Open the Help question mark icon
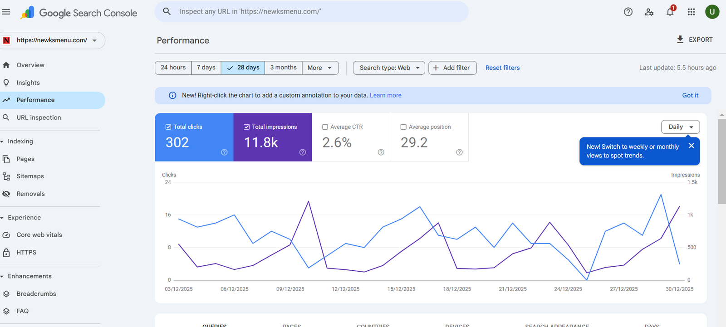 [x=628, y=12]
